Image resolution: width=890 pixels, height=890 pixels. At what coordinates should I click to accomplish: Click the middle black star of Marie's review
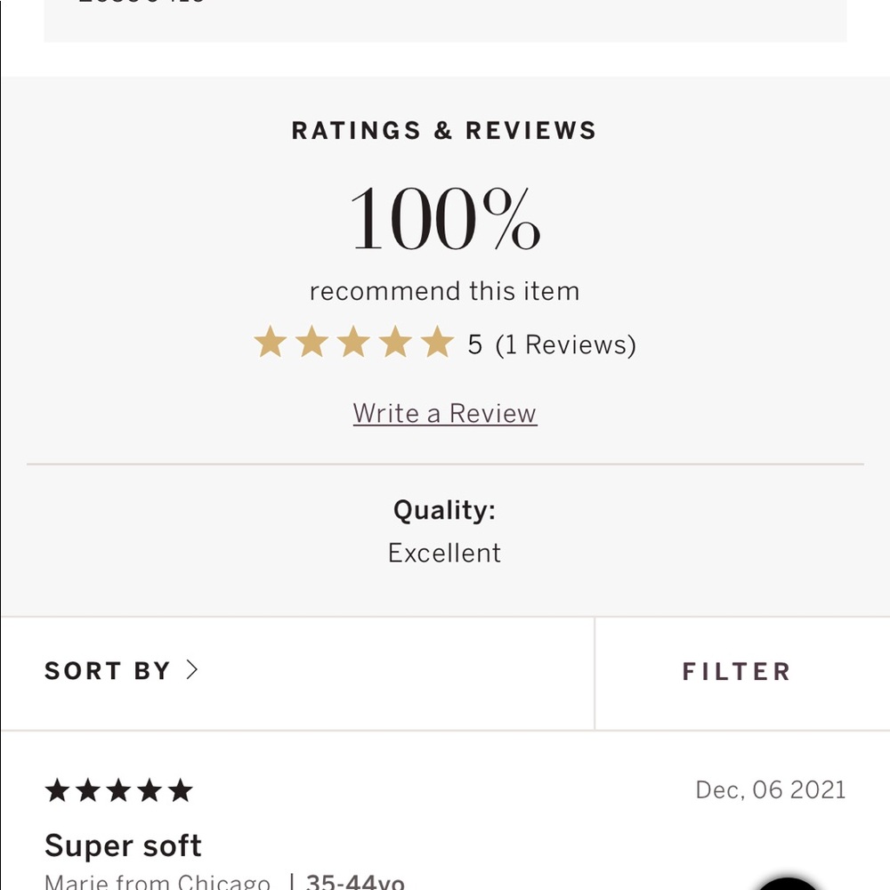pyautogui.click(x=118, y=790)
